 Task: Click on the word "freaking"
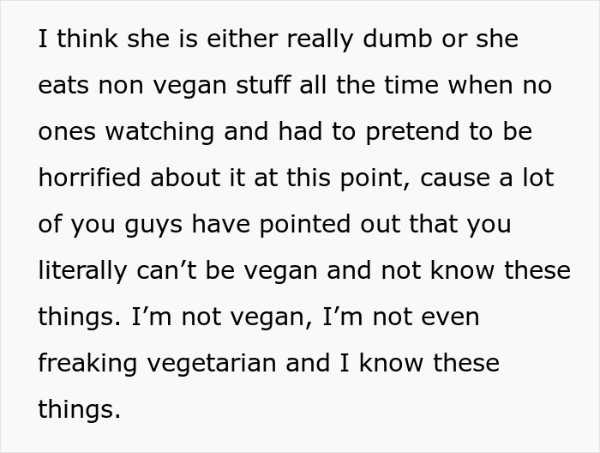[x=87, y=365]
